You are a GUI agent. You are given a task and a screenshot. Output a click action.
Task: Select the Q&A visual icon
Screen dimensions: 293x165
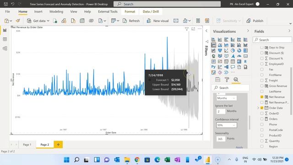(x=233, y=67)
